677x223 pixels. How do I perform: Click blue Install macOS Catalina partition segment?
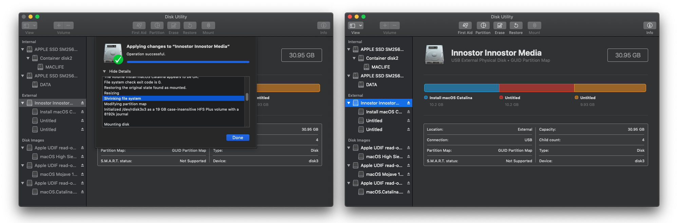[462, 88]
